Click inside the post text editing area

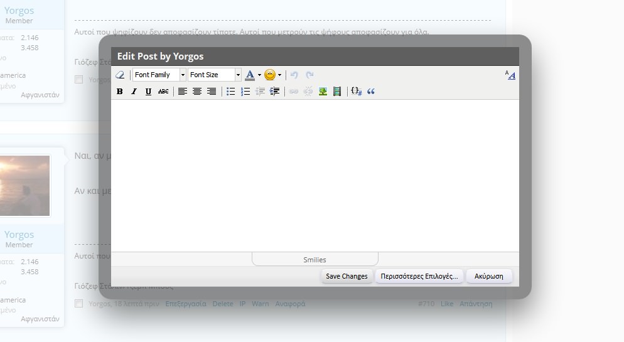coord(315,175)
